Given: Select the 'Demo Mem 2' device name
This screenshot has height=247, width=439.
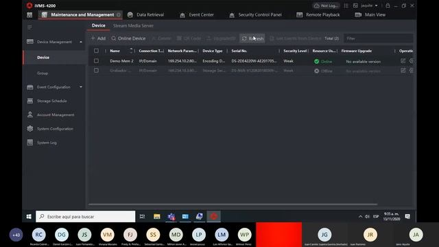Looking at the screenshot, I should click(121, 61).
